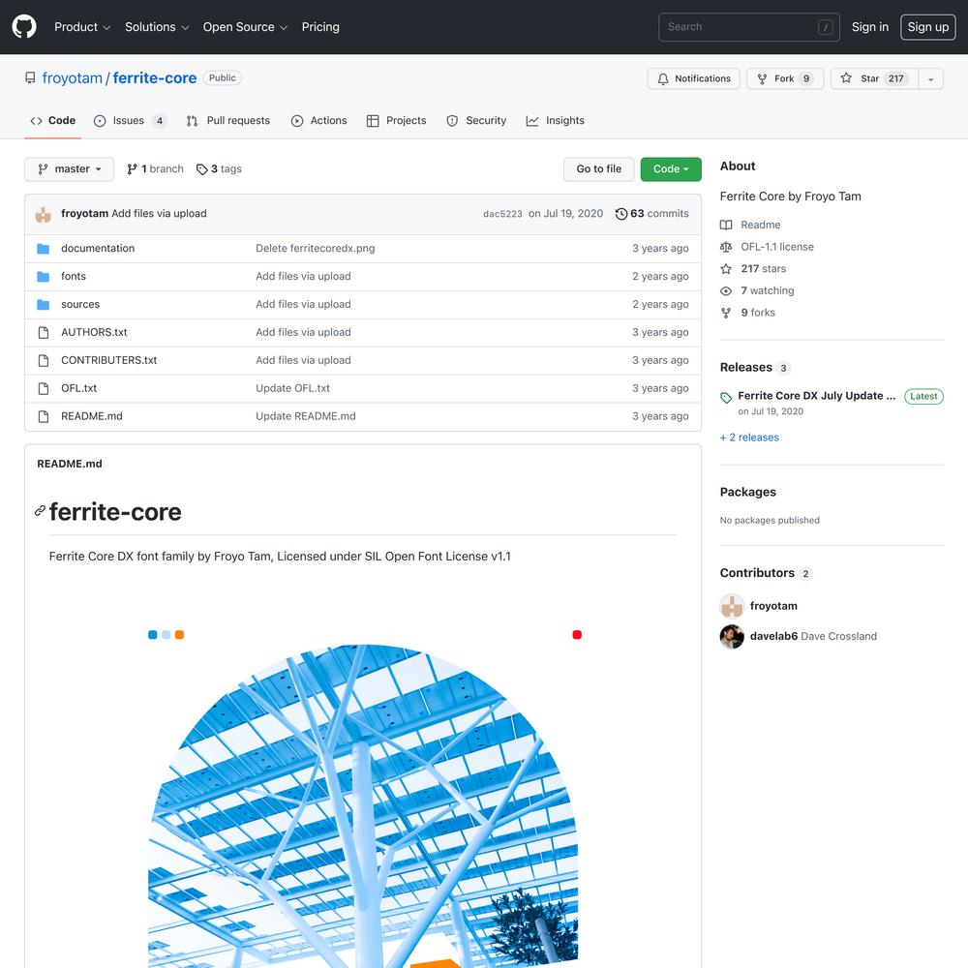
Task: Open the davelab6 contributor name
Action: (773, 637)
